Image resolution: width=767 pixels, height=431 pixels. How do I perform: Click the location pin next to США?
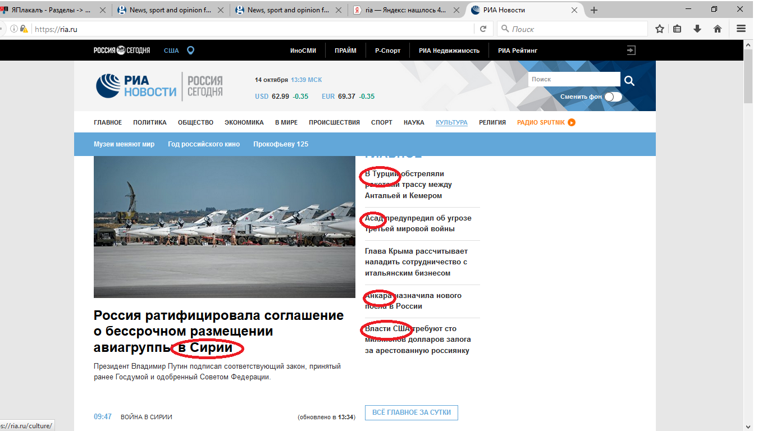click(x=190, y=51)
